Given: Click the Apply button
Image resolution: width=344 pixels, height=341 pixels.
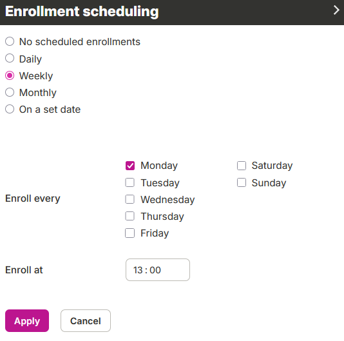Looking at the screenshot, I should tap(27, 321).
